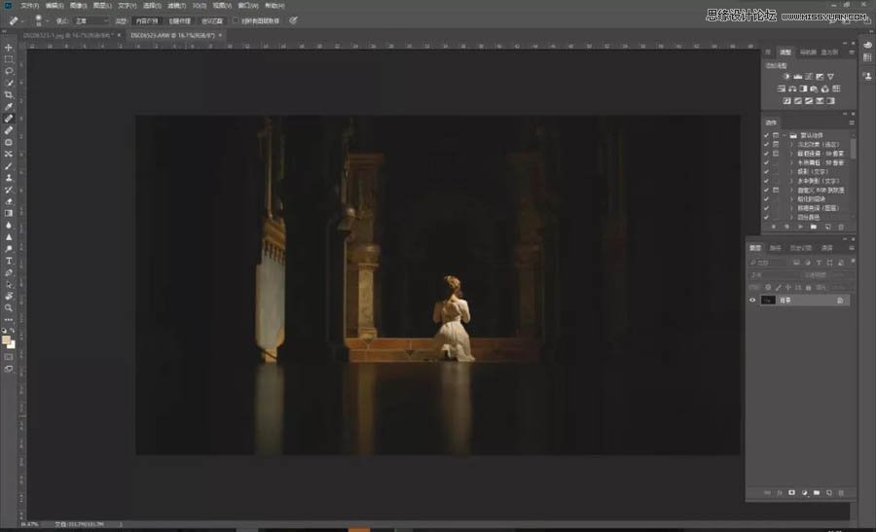Open the 滤镜(T) menu
876x532 pixels.
click(x=176, y=5)
